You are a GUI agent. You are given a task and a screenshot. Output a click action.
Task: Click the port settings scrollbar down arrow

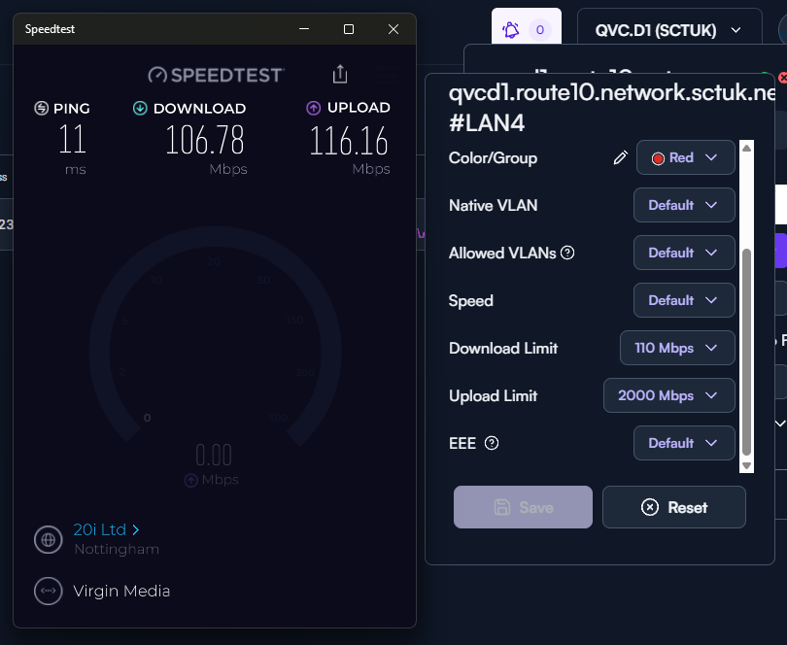[x=746, y=466]
